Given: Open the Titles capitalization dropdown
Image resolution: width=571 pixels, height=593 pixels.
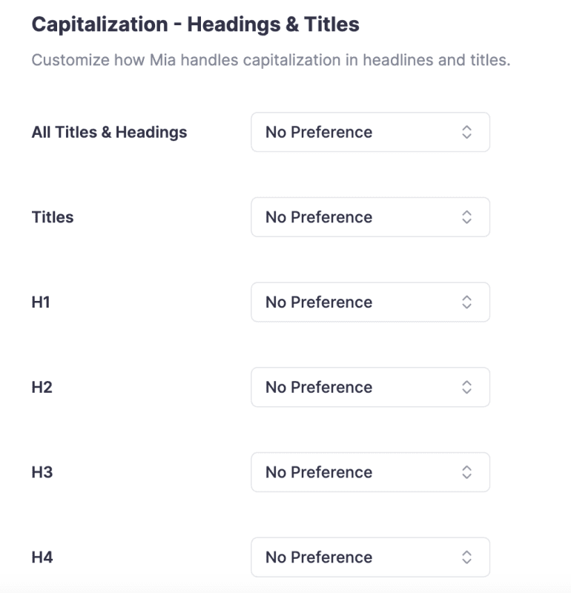Looking at the screenshot, I should pyautogui.click(x=370, y=217).
